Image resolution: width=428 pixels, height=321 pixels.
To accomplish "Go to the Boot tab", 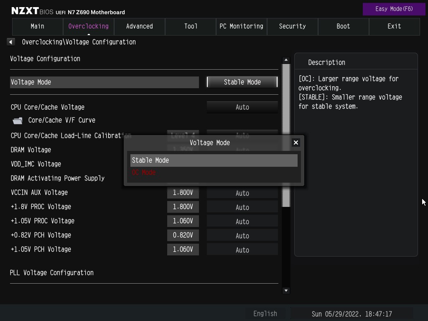I will 343,26.
